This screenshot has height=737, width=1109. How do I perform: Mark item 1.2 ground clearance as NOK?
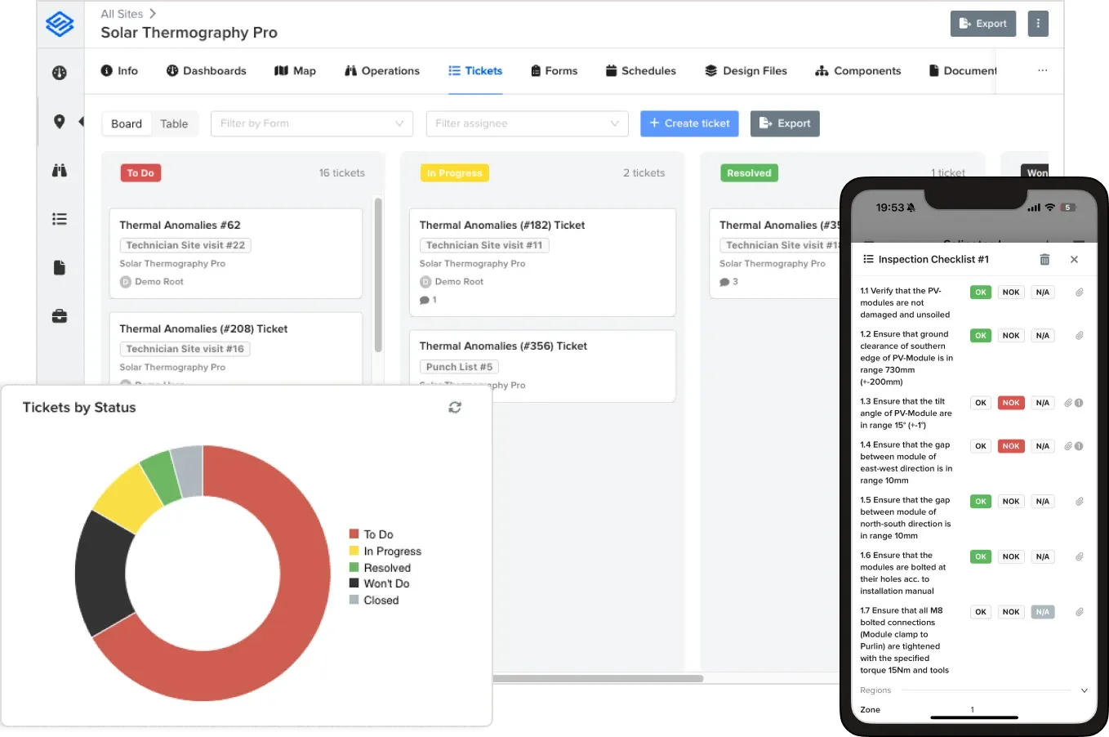coord(1011,335)
